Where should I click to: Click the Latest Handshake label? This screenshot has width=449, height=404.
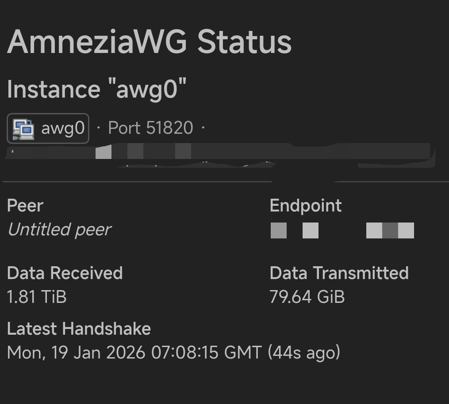[79, 329]
